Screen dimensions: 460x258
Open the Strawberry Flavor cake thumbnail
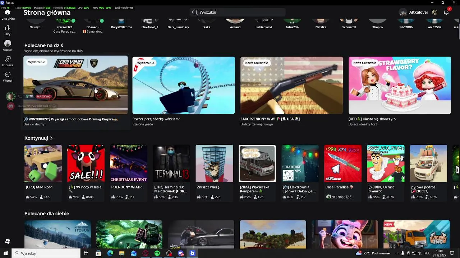(400, 85)
